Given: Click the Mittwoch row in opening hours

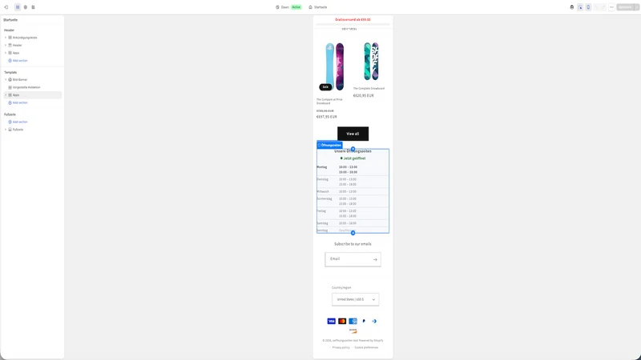Looking at the screenshot, I should pyautogui.click(x=353, y=191).
